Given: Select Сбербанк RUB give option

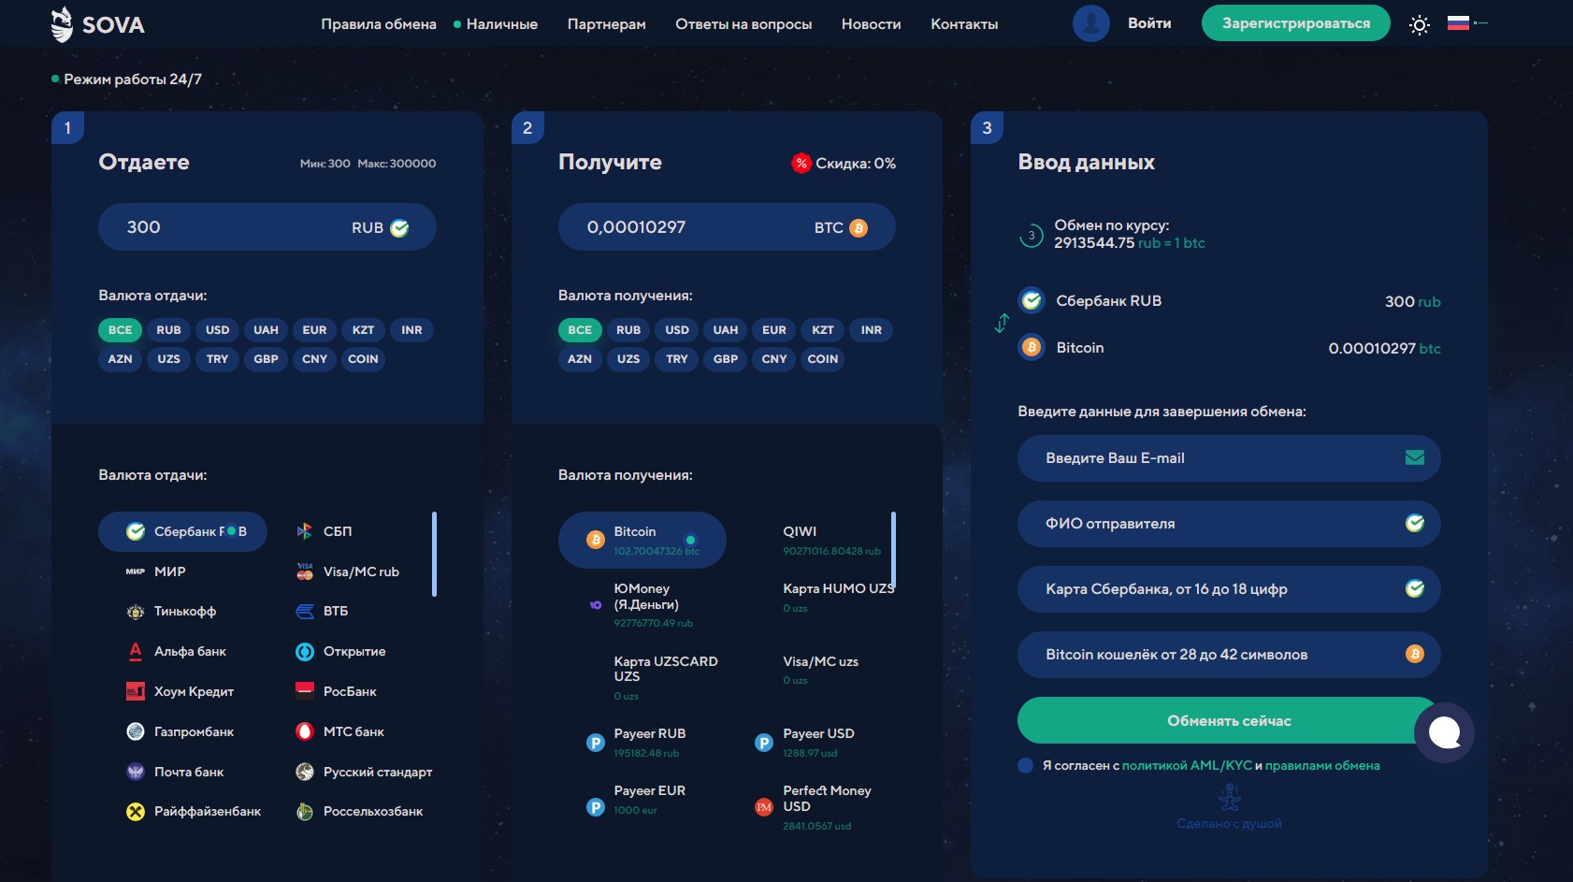Looking at the screenshot, I should tap(182, 531).
